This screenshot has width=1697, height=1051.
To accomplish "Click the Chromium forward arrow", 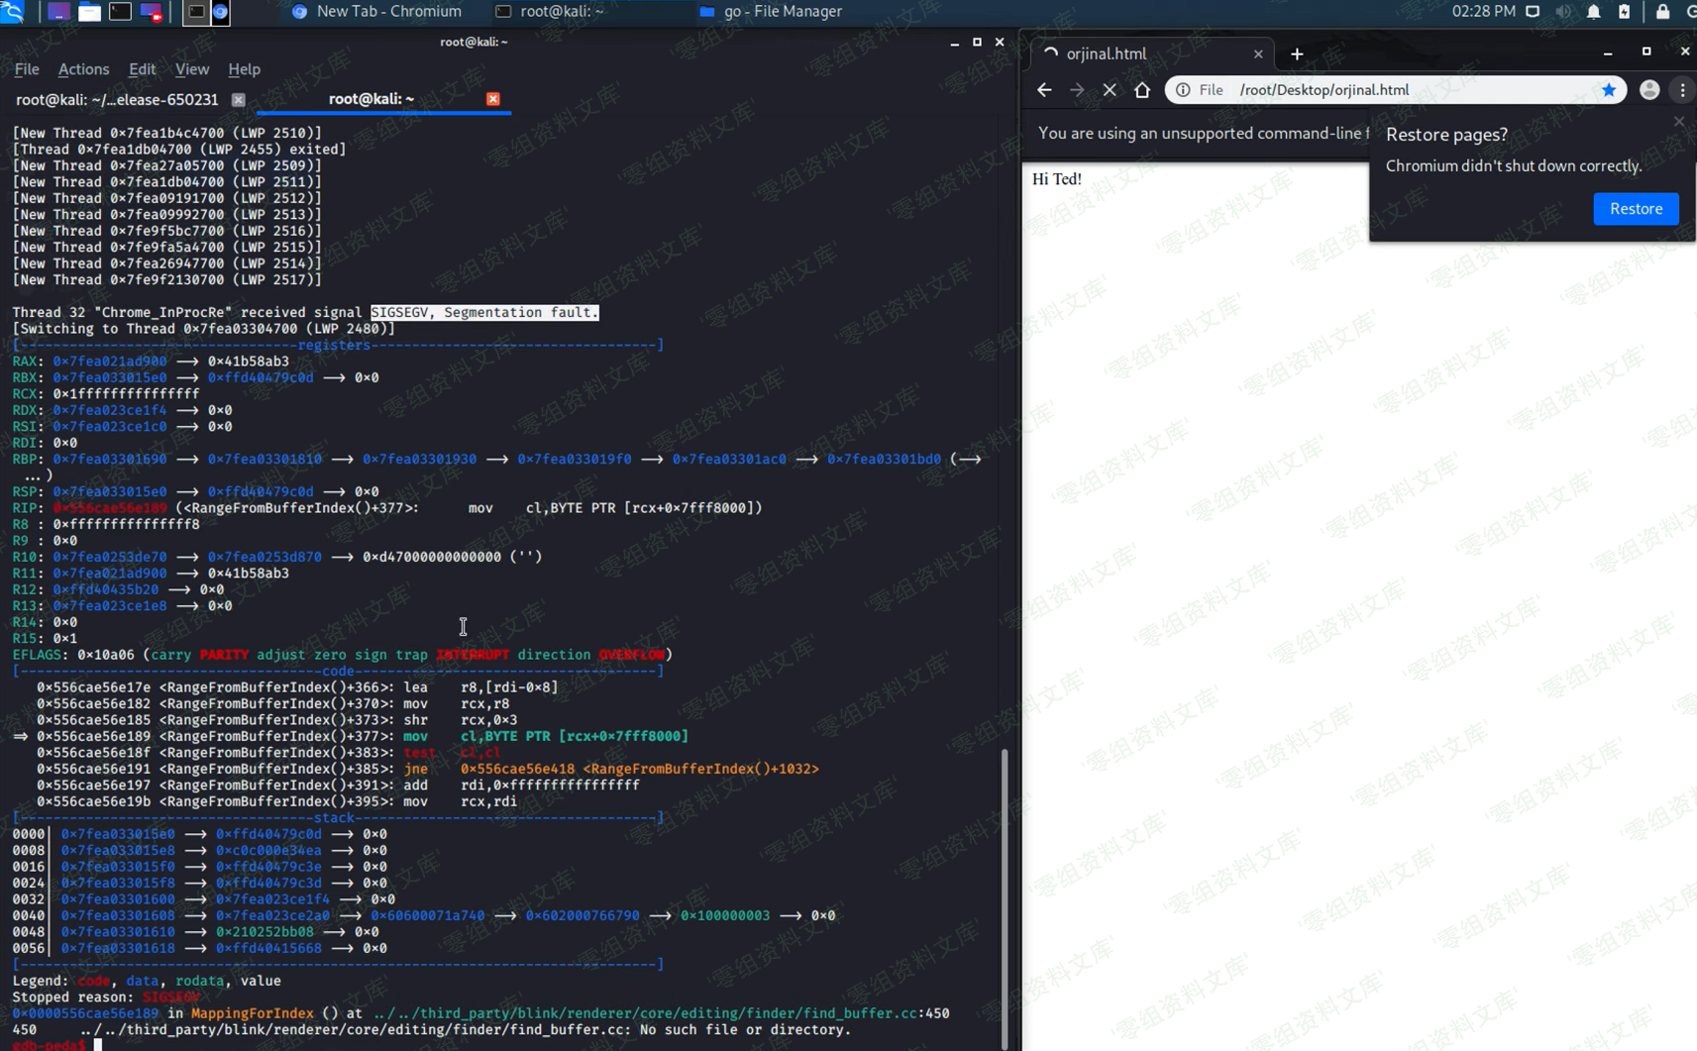I will 1077,90.
